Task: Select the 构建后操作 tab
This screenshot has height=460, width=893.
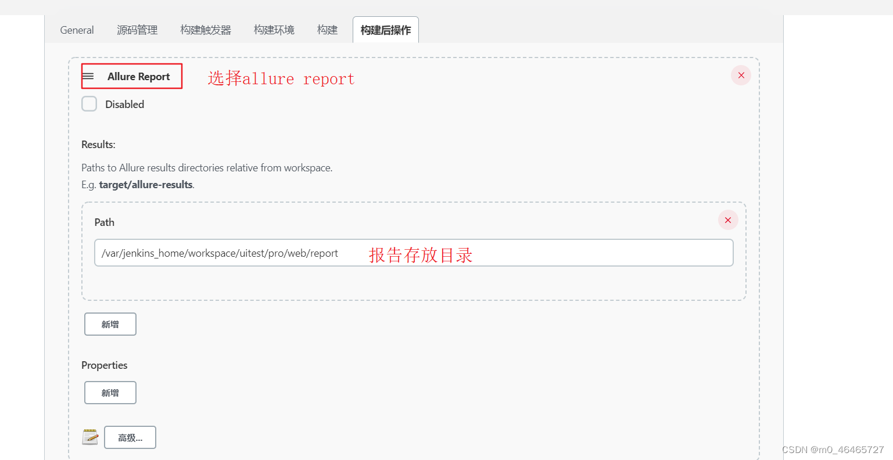Action: click(386, 30)
